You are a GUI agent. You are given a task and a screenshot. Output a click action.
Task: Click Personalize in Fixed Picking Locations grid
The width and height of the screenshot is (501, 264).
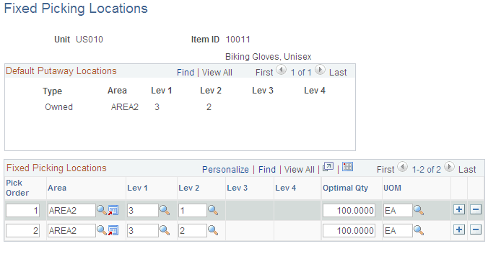[225, 170]
